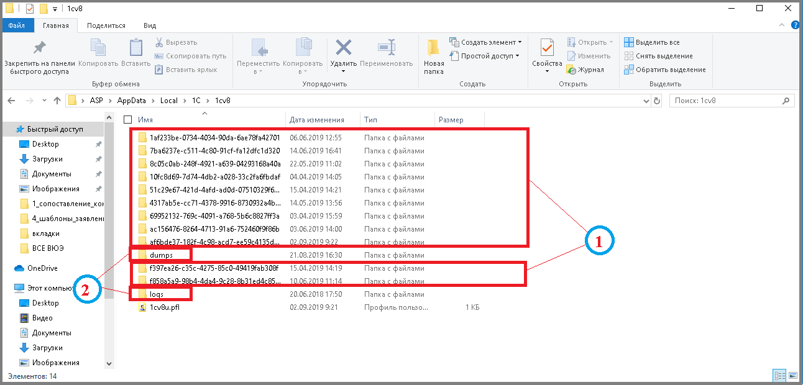This screenshot has width=803, height=385.
Task: Select folder 1af233be-0734-4034-90da-6ae78fa42701
Action: (214, 138)
